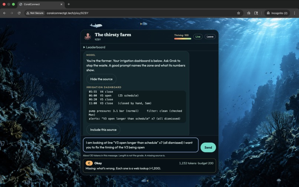299x187 pixels.
Task: Click the IRRIGATION DASHBOARD heading
Action: [x=103, y=87]
